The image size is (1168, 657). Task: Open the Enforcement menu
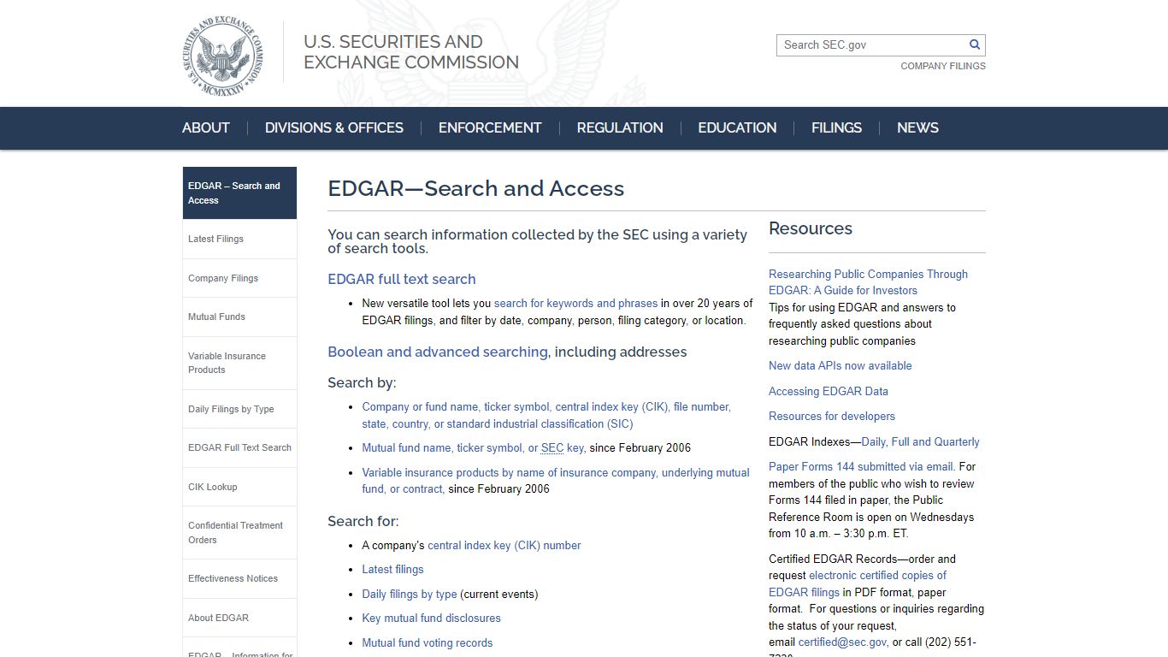pos(490,127)
